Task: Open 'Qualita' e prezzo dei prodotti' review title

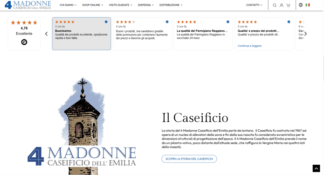Action: (x=258, y=31)
